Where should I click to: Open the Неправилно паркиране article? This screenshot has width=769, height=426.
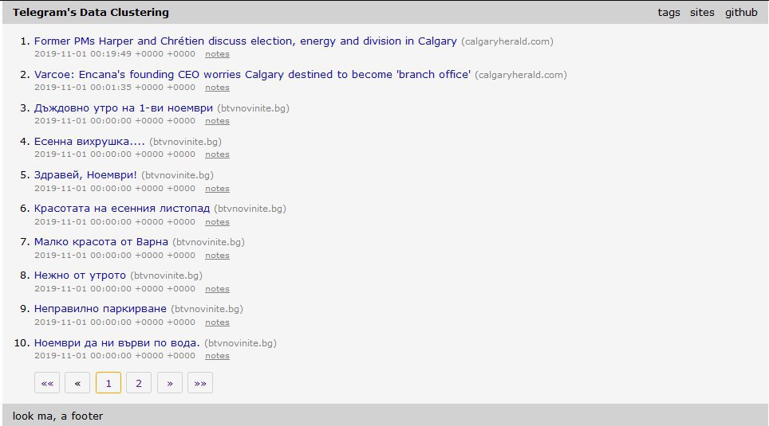tap(100, 309)
